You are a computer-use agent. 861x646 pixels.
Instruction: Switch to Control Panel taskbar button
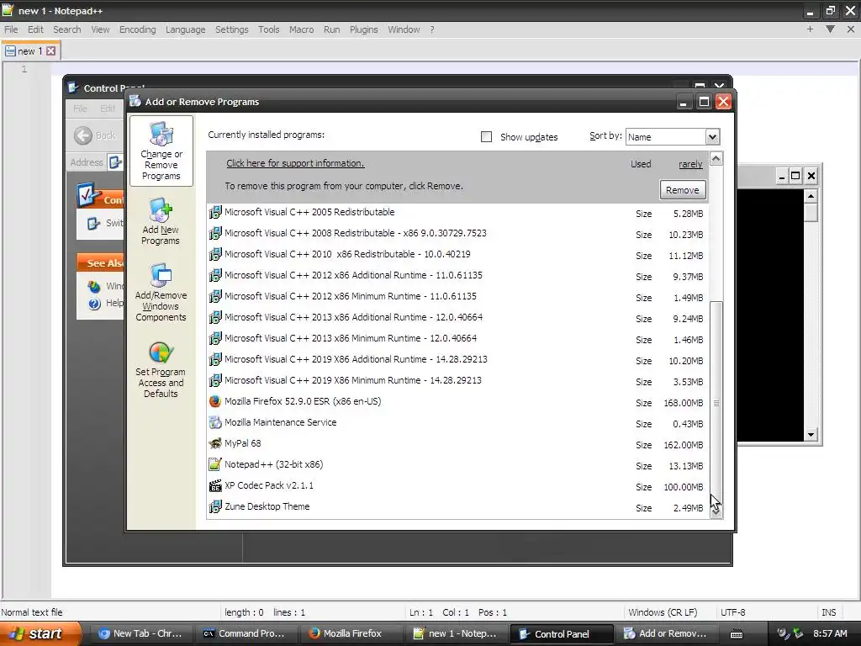click(561, 634)
